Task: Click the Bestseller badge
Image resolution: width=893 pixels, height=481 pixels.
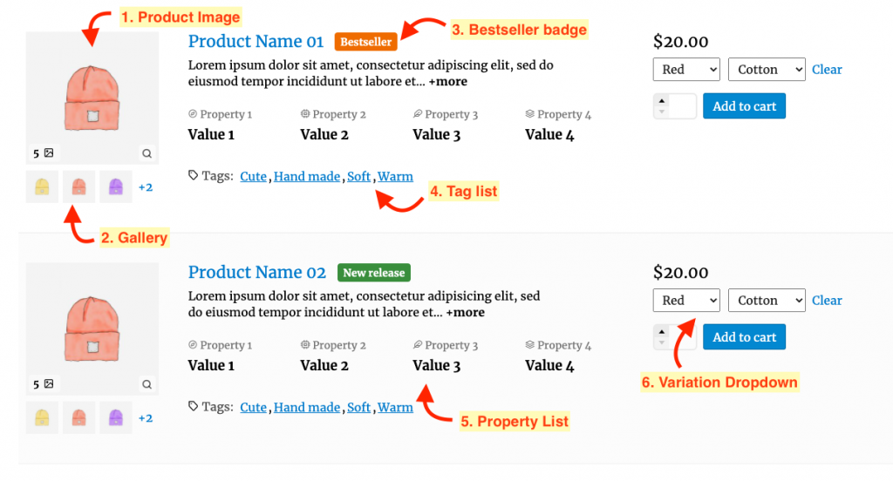Action: point(365,42)
